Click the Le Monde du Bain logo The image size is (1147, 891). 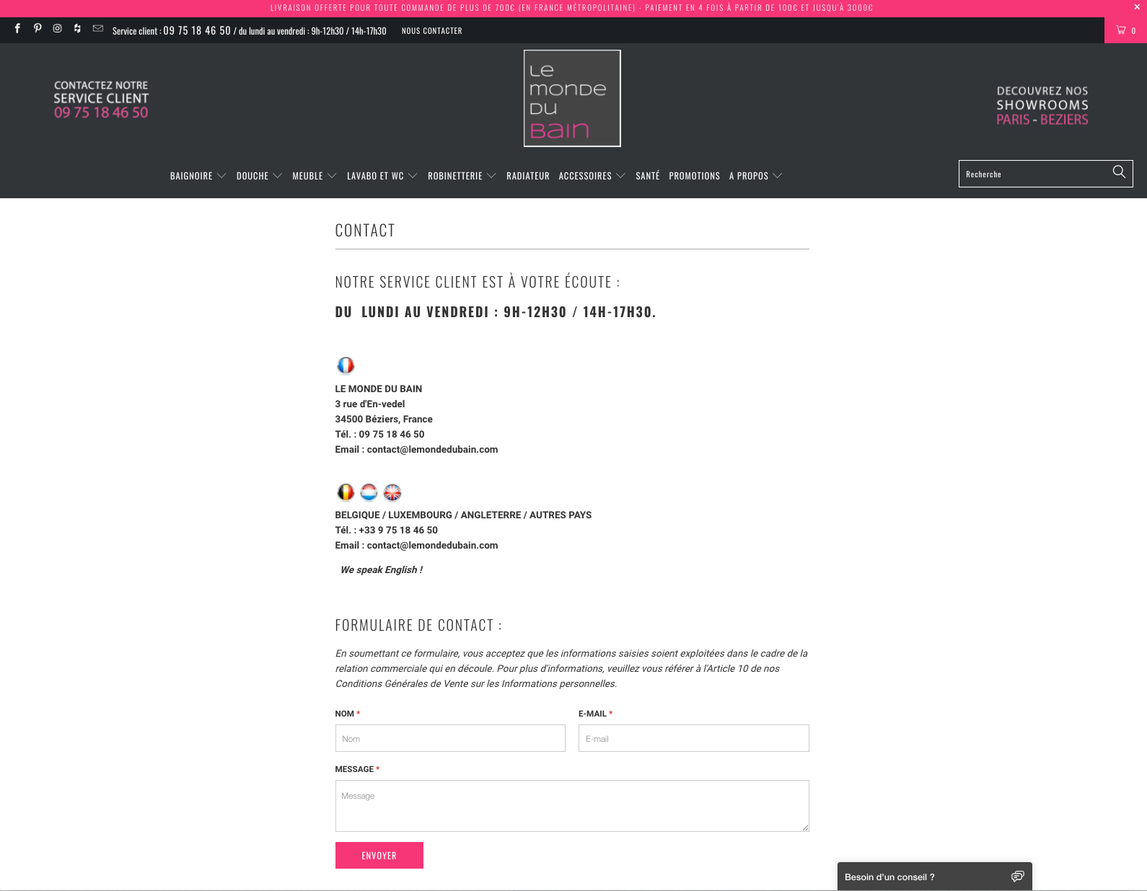pyautogui.click(x=572, y=98)
